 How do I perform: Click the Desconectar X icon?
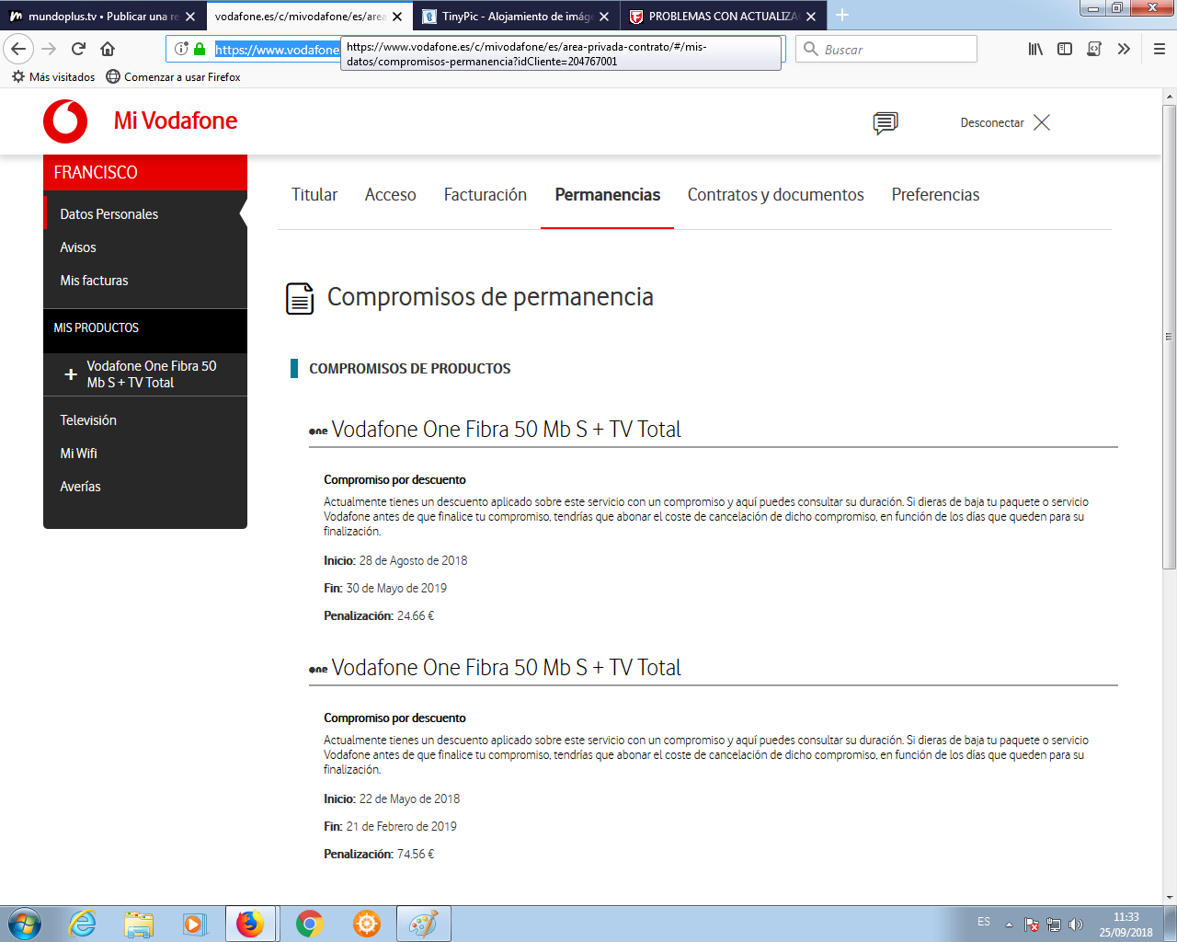1041,122
